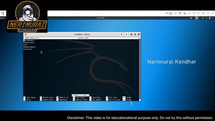Click the 'Read 5 lines' status message

(81, 95)
